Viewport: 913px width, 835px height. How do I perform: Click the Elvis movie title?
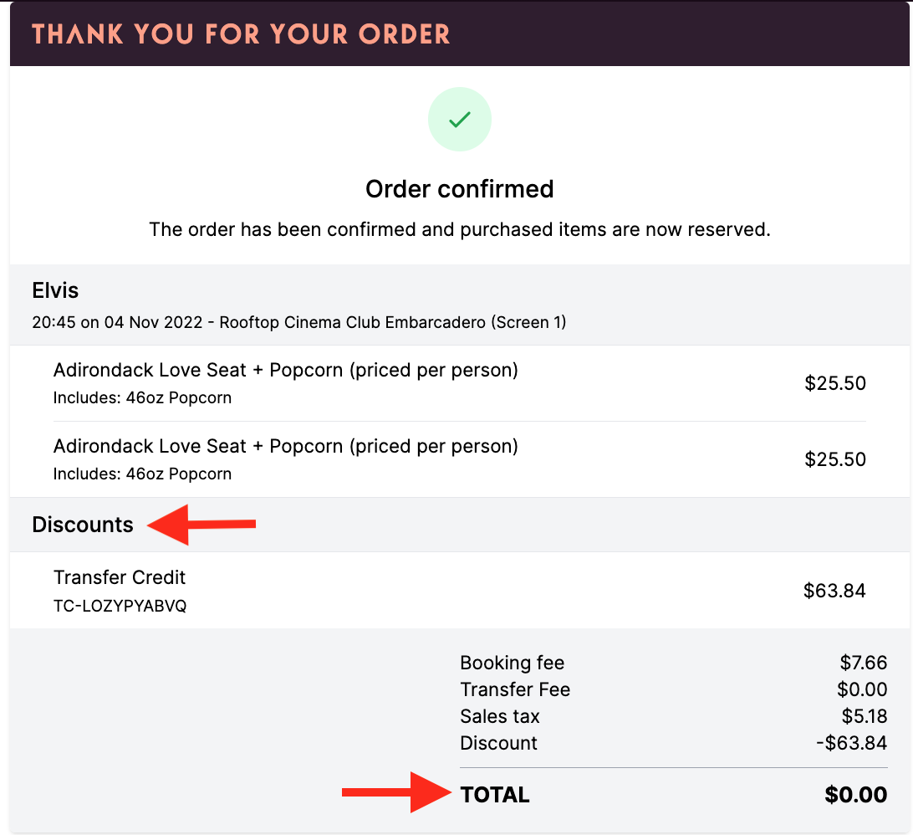coord(55,290)
